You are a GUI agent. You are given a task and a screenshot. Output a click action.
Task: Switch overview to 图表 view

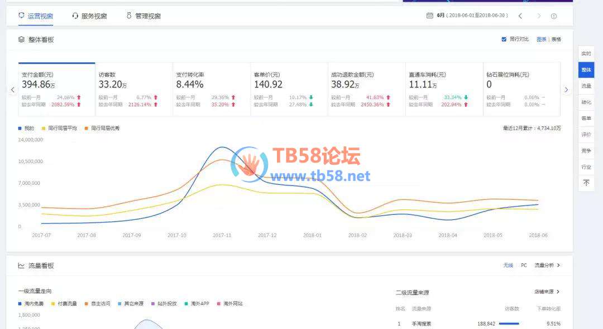(x=542, y=39)
